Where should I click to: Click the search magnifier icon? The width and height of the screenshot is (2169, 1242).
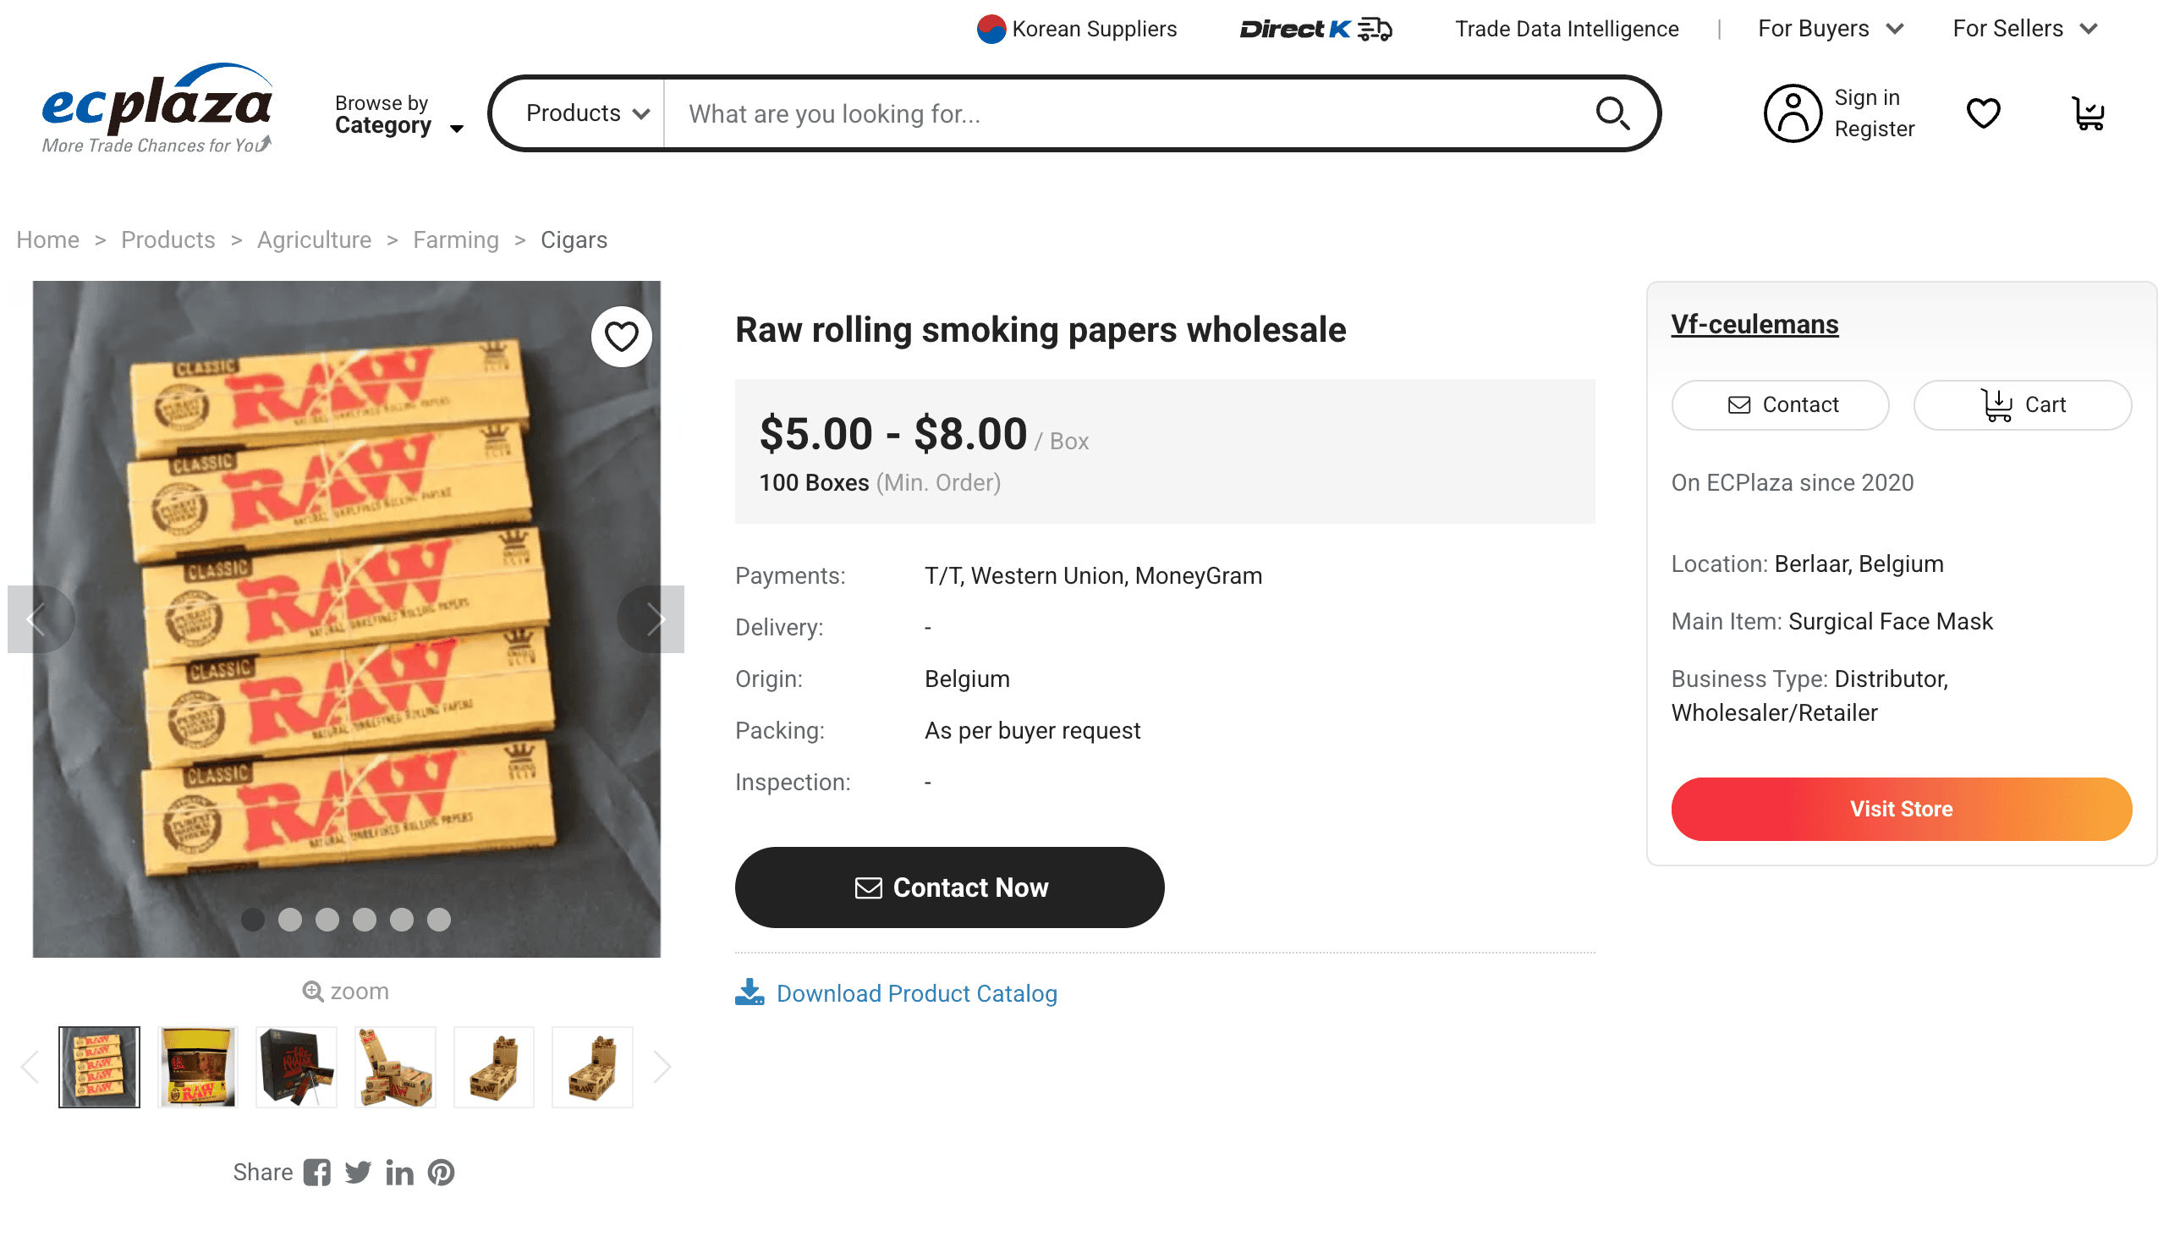(x=1612, y=113)
